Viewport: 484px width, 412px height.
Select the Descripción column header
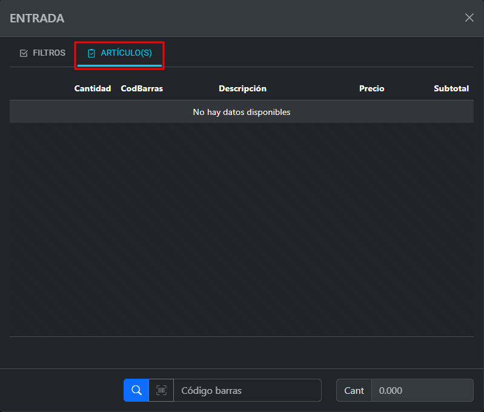[242, 88]
